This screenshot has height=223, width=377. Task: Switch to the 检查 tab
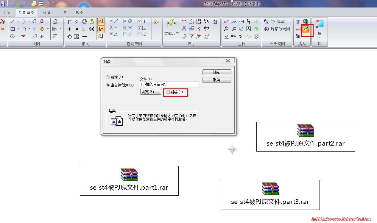click(46, 13)
